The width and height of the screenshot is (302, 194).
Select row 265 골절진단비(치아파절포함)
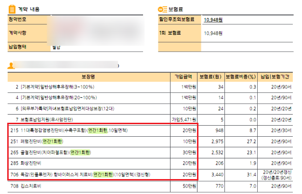(150, 153)
